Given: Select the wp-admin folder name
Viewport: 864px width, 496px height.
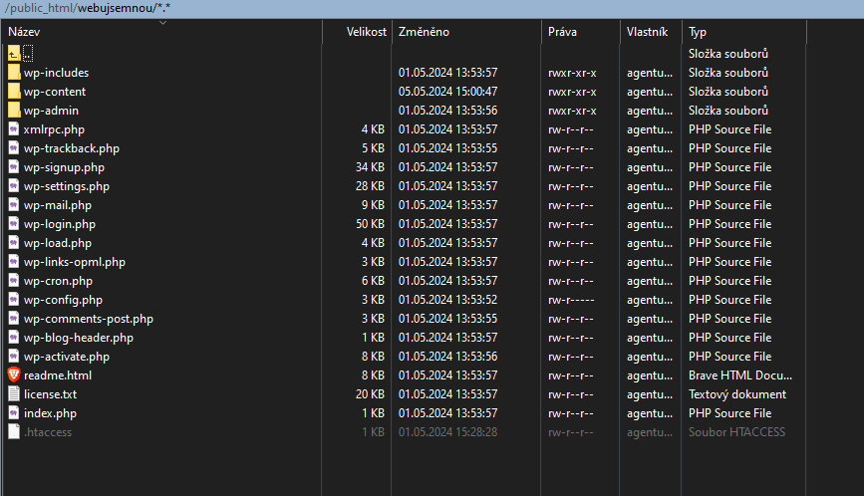Looking at the screenshot, I should (x=51, y=111).
